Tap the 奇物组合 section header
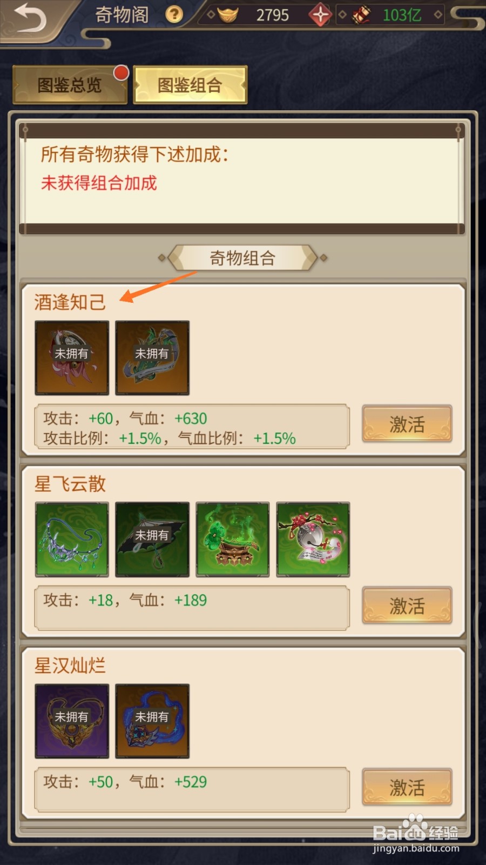This screenshot has width=486, height=865. click(x=242, y=258)
